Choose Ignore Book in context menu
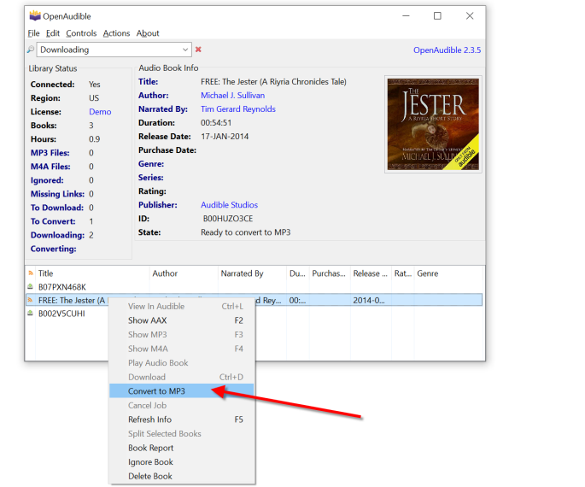 click(x=182, y=461)
